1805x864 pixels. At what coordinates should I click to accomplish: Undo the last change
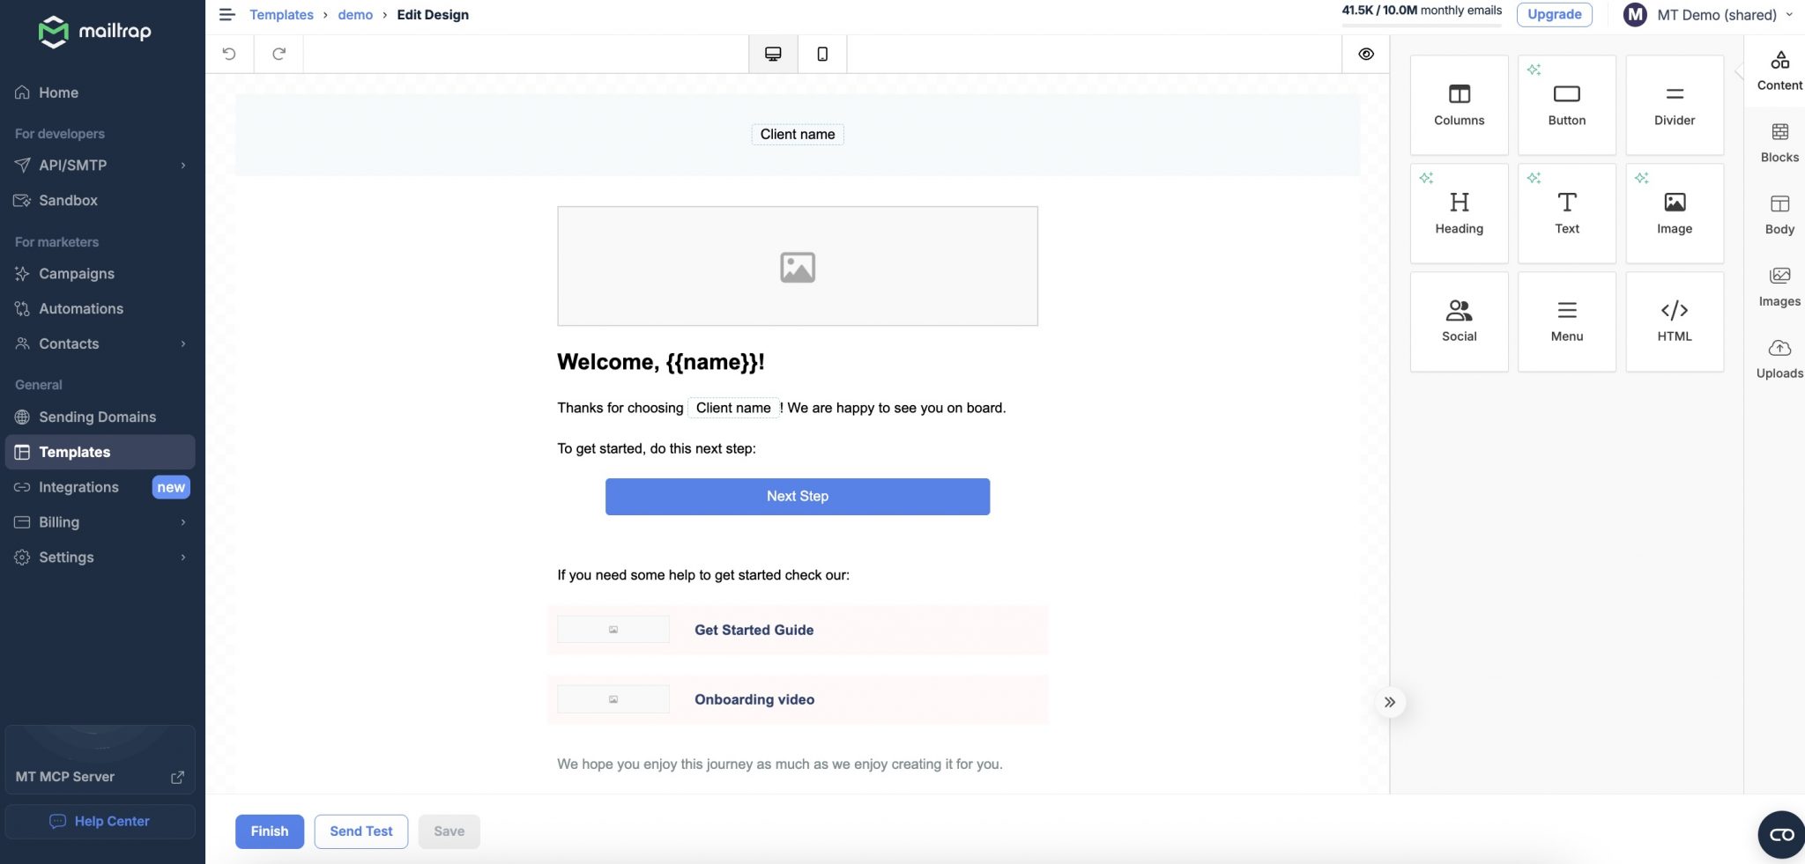(229, 53)
